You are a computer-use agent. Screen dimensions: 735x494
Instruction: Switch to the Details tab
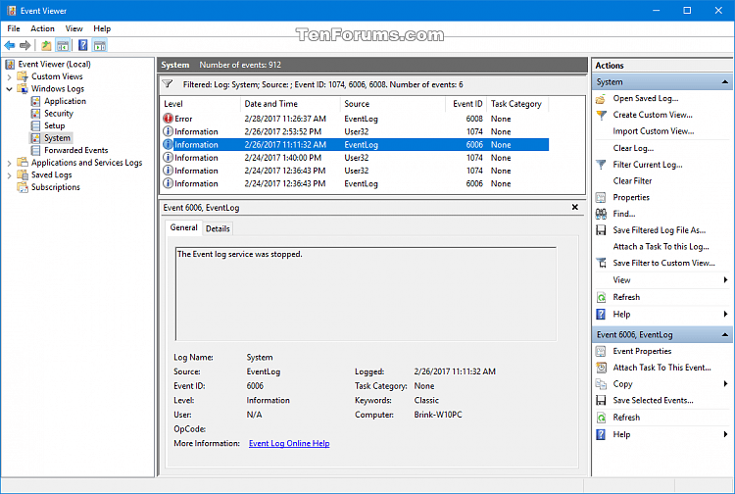pos(218,228)
